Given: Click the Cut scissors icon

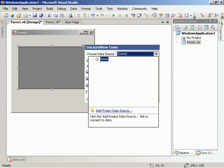Looking at the screenshot, I should [49, 15].
